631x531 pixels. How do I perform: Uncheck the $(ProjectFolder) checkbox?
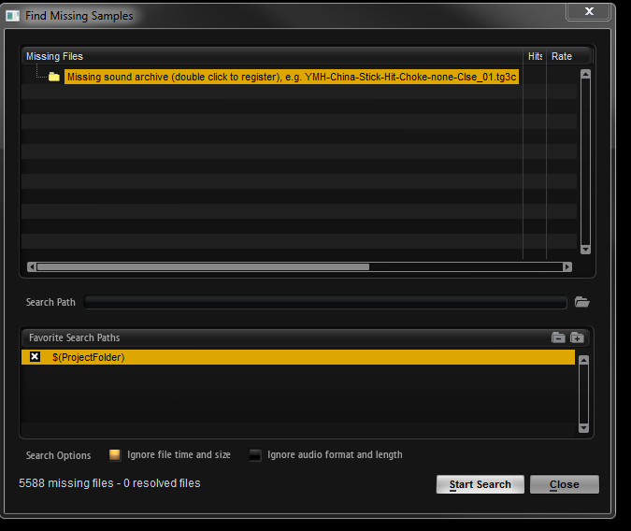click(x=35, y=357)
